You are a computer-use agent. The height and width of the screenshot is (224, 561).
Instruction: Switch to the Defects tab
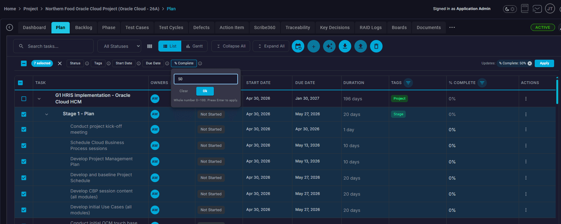pyautogui.click(x=201, y=27)
